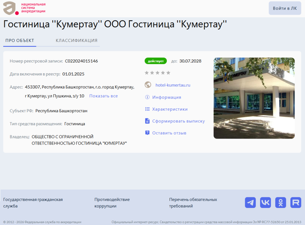Open Государственная гражданская служба footer link
Screen dimensions: 305x225
coord(33,203)
